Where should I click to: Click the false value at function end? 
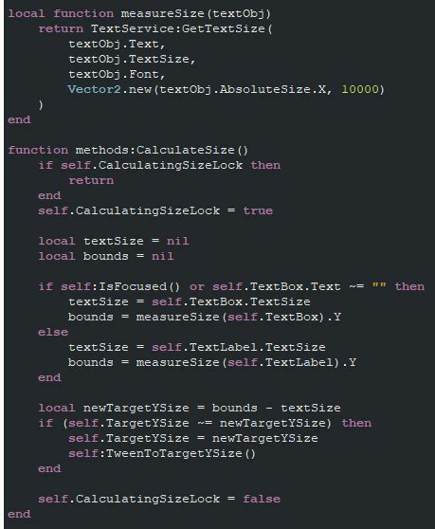(262, 499)
